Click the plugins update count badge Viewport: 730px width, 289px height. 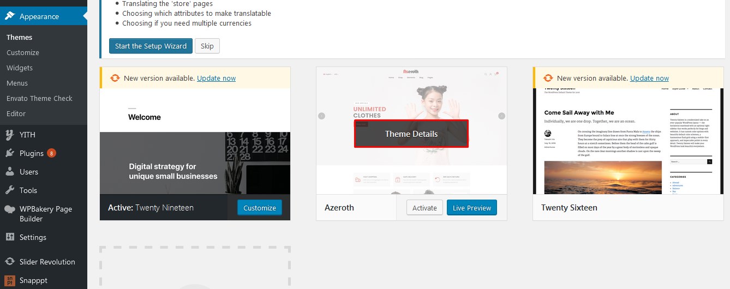coord(51,153)
